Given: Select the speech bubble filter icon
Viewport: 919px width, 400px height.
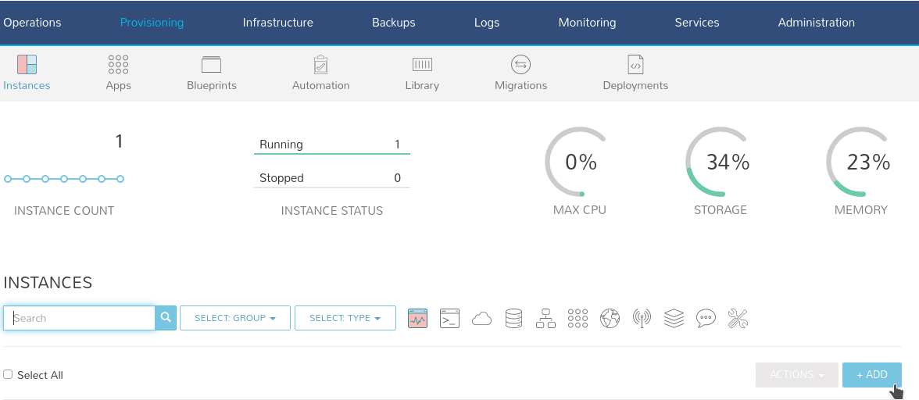Looking at the screenshot, I should [x=706, y=318].
